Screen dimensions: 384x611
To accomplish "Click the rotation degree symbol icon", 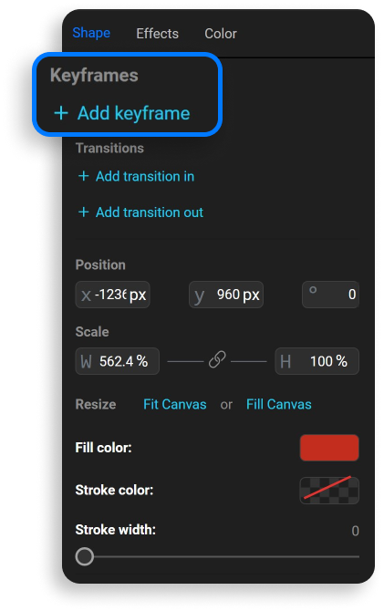I will [313, 290].
